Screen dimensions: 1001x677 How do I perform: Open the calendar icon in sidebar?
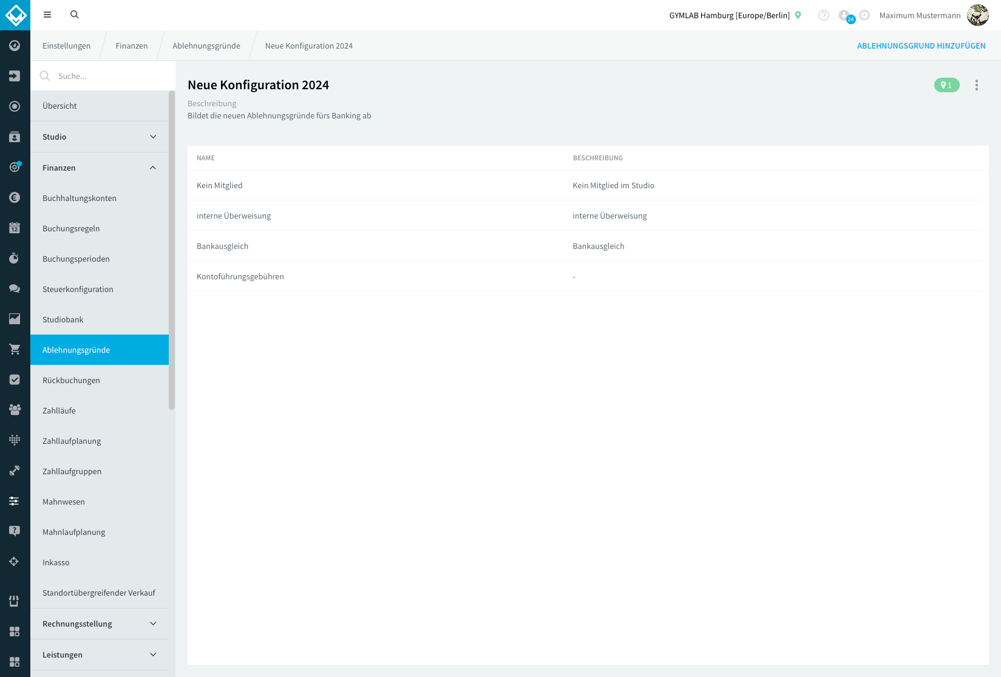15,228
